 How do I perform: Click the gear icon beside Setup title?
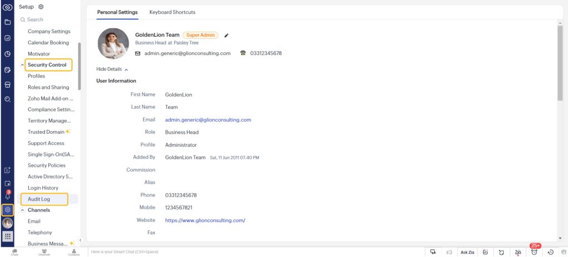(41, 7)
